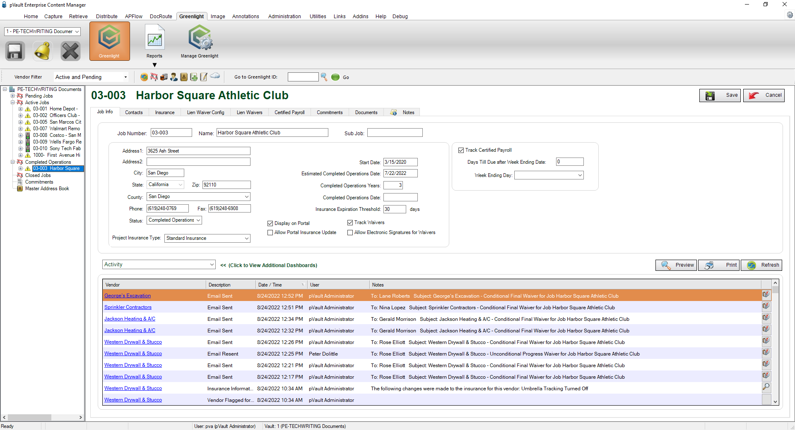Sort by Date / Time column header
Viewport: 795px width, 430px height.
tap(281, 285)
